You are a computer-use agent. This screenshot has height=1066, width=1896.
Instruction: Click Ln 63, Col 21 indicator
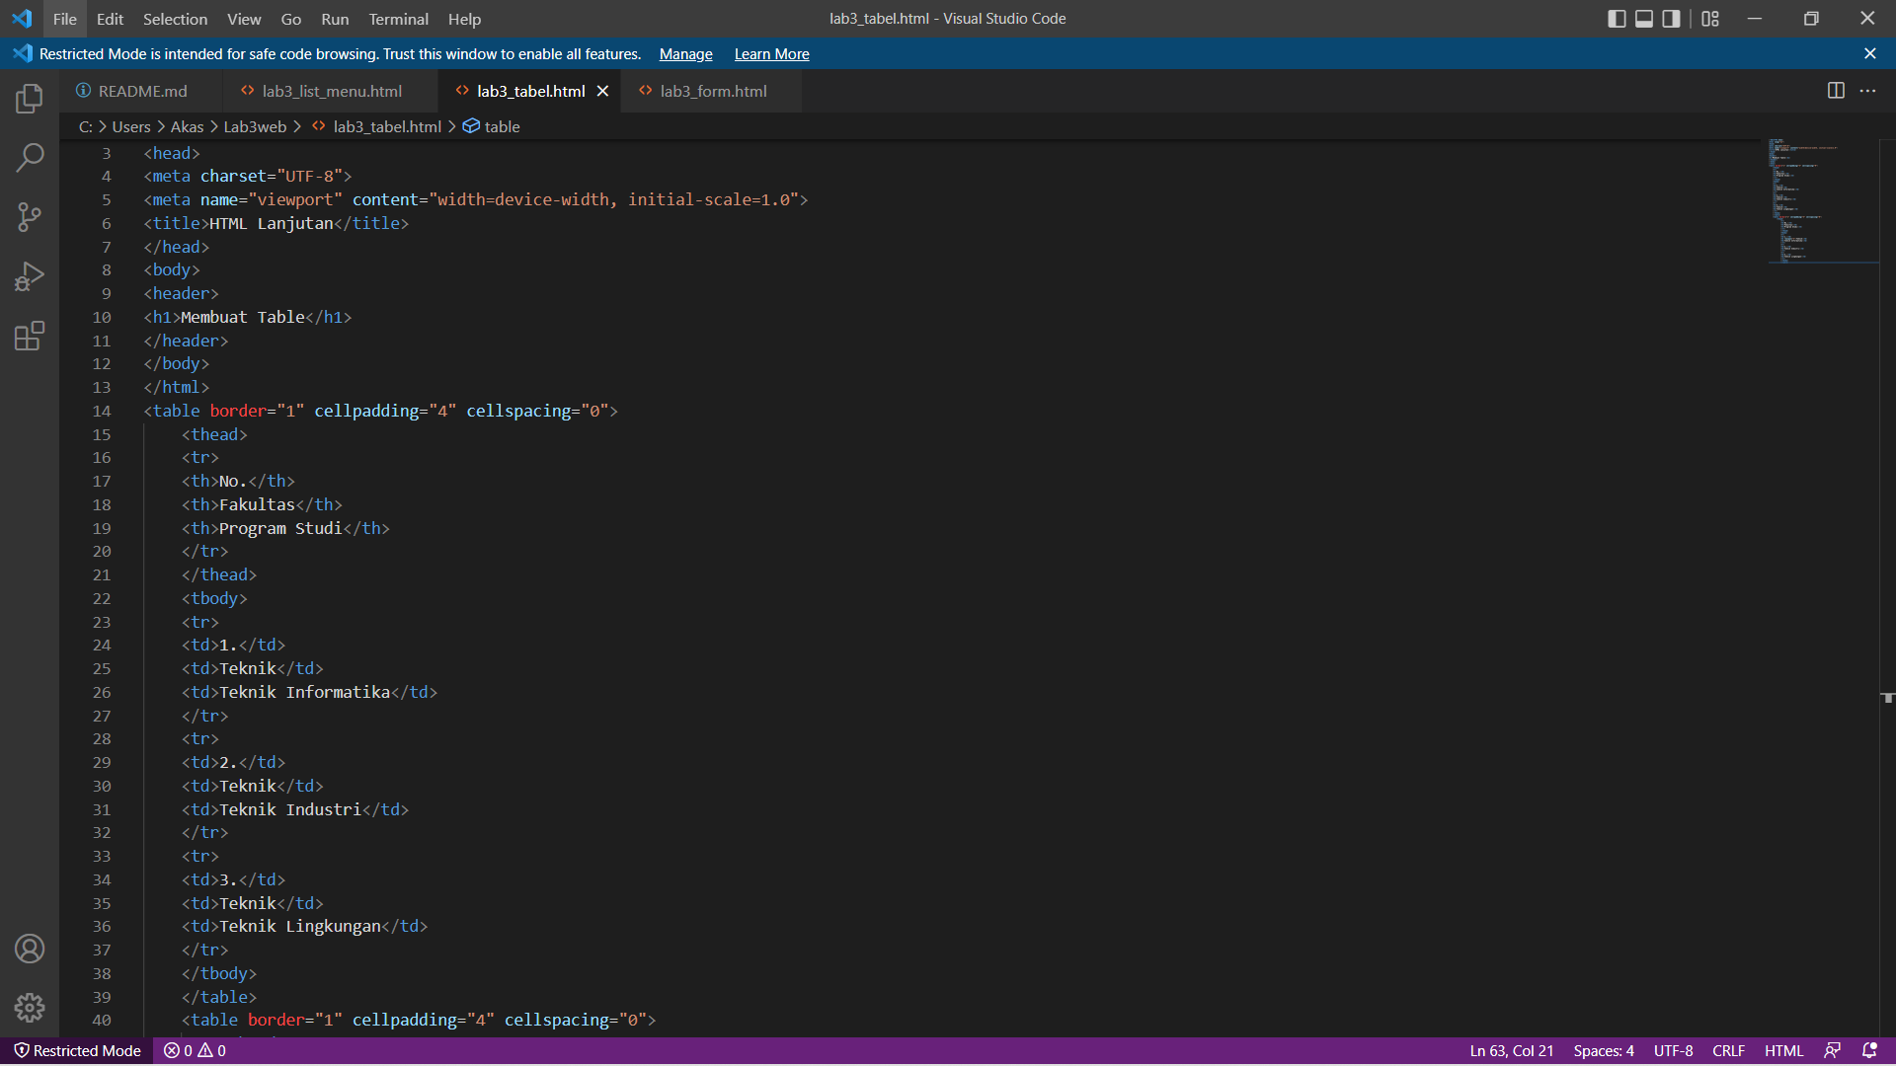tap(1511, 1050)
